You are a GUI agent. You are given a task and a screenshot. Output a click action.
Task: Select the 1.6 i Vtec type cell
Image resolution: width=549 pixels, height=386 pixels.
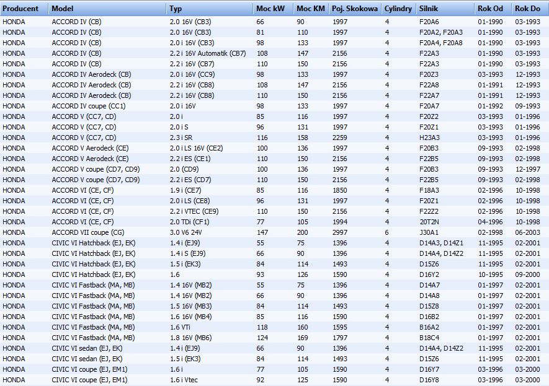pyautogui.click(x=184, y=380)
